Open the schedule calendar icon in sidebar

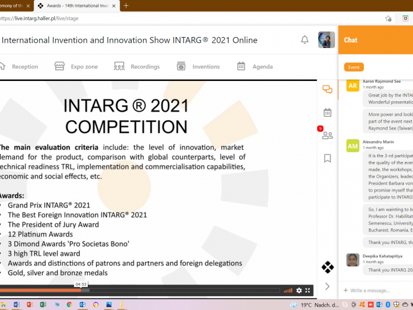click(328, 112)
